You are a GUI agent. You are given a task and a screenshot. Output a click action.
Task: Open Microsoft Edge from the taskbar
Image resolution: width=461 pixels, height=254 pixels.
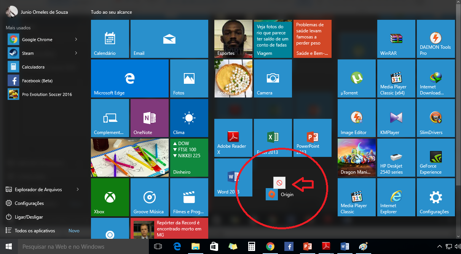click(177, 246)
